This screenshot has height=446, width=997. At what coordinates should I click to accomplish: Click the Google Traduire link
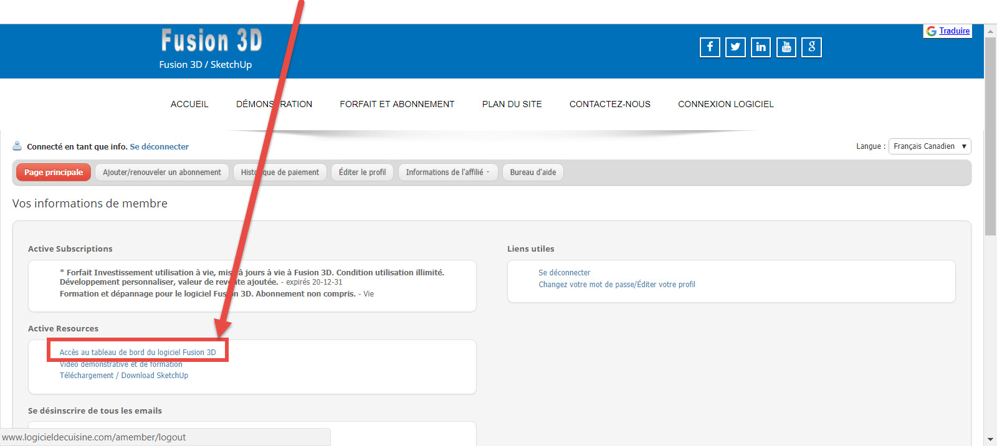954,31
